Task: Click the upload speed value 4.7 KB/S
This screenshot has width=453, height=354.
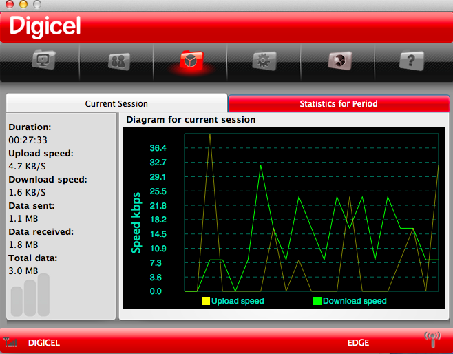Action: point(27,166)
